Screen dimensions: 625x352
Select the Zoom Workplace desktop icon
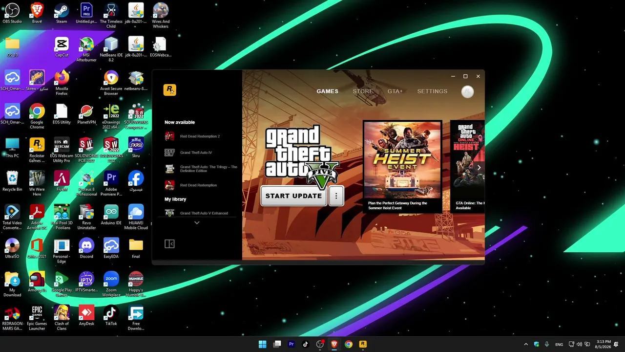pos(111,284)
